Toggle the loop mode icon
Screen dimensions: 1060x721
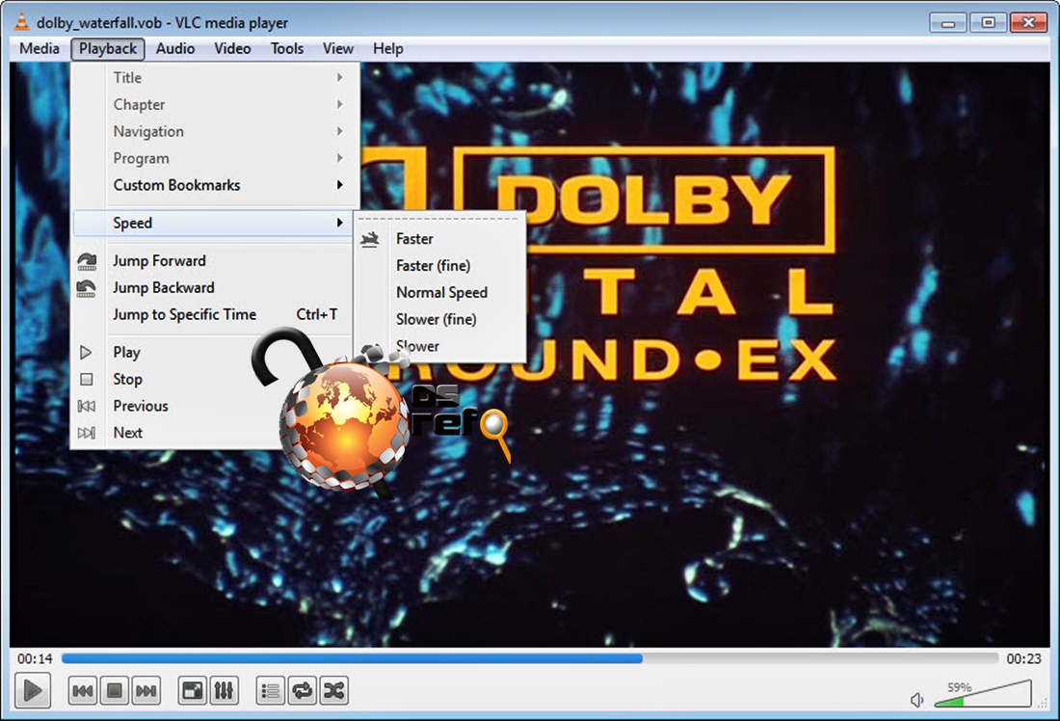303,690
